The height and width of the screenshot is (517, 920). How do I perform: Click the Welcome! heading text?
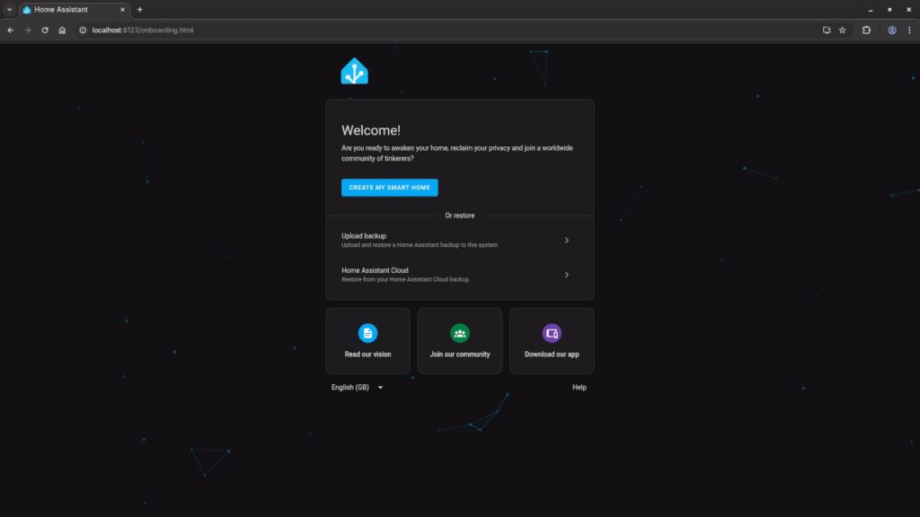point(371,130)
